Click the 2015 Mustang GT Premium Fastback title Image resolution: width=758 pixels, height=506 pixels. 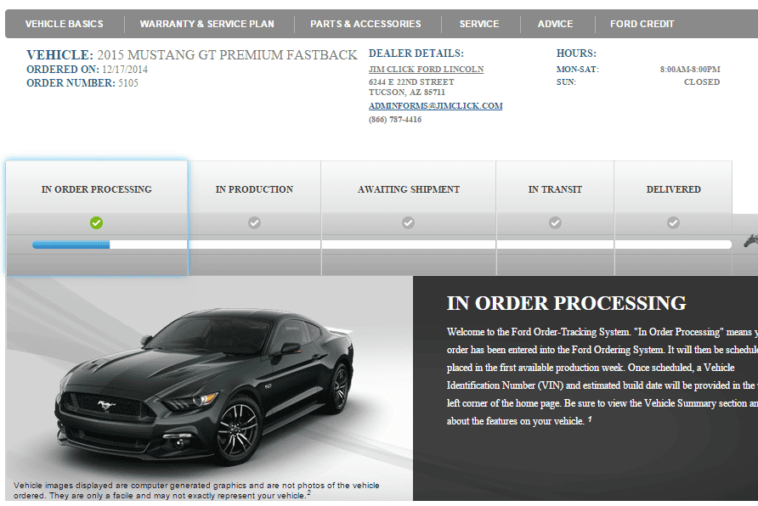[x=227, y=55]
